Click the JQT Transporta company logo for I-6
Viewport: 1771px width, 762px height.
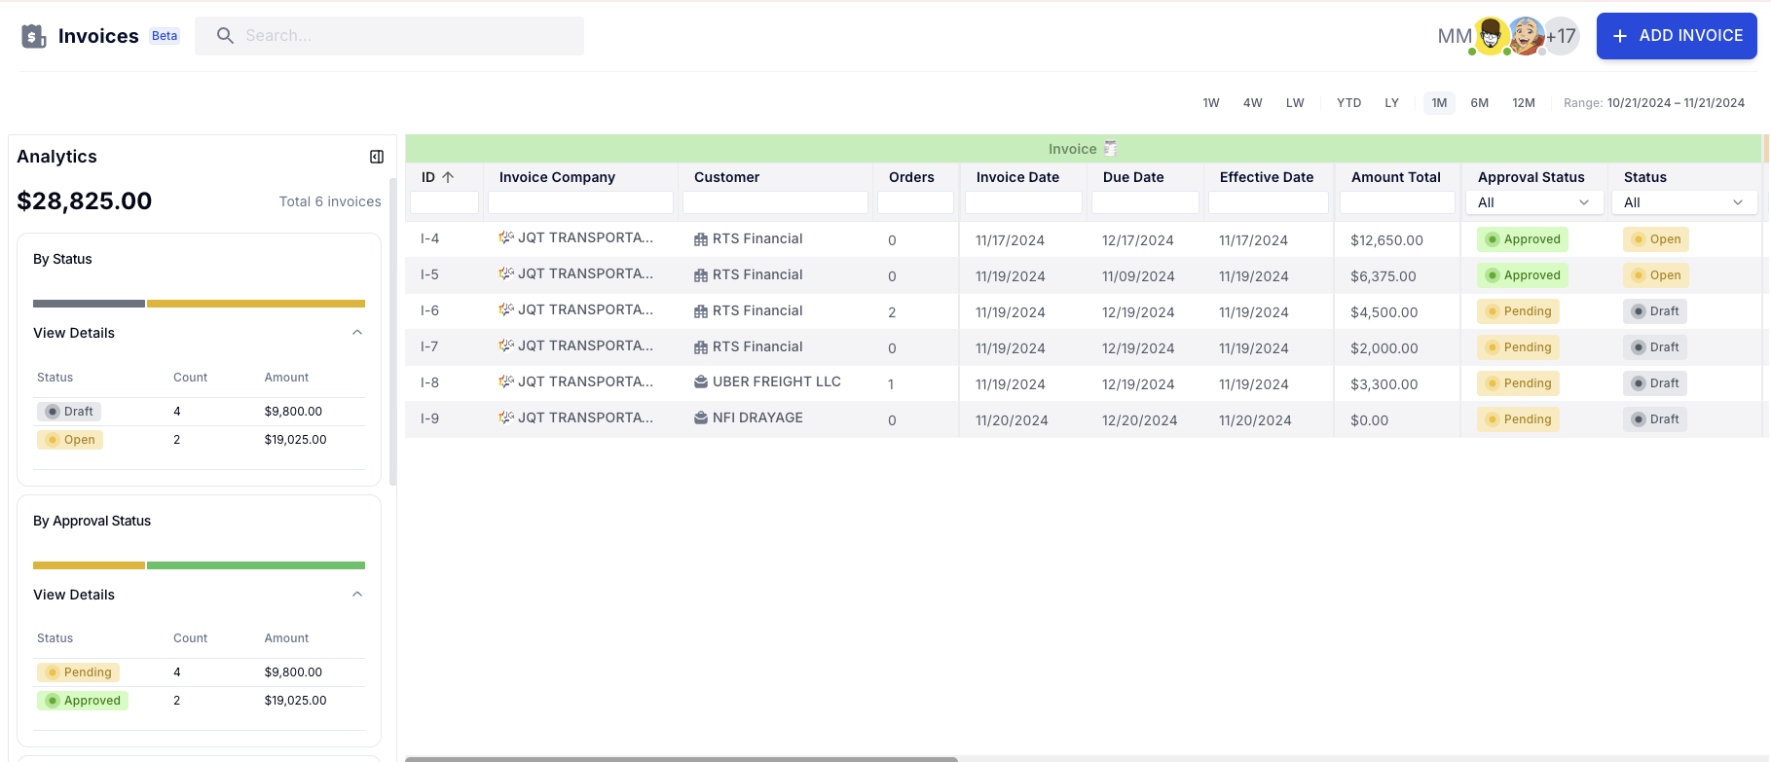pyautogui.click(x=506, y=310)
